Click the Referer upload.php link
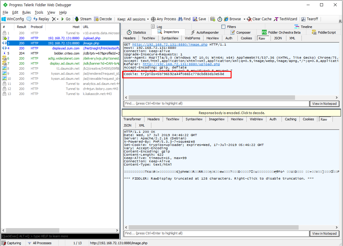 coord(181,64)
